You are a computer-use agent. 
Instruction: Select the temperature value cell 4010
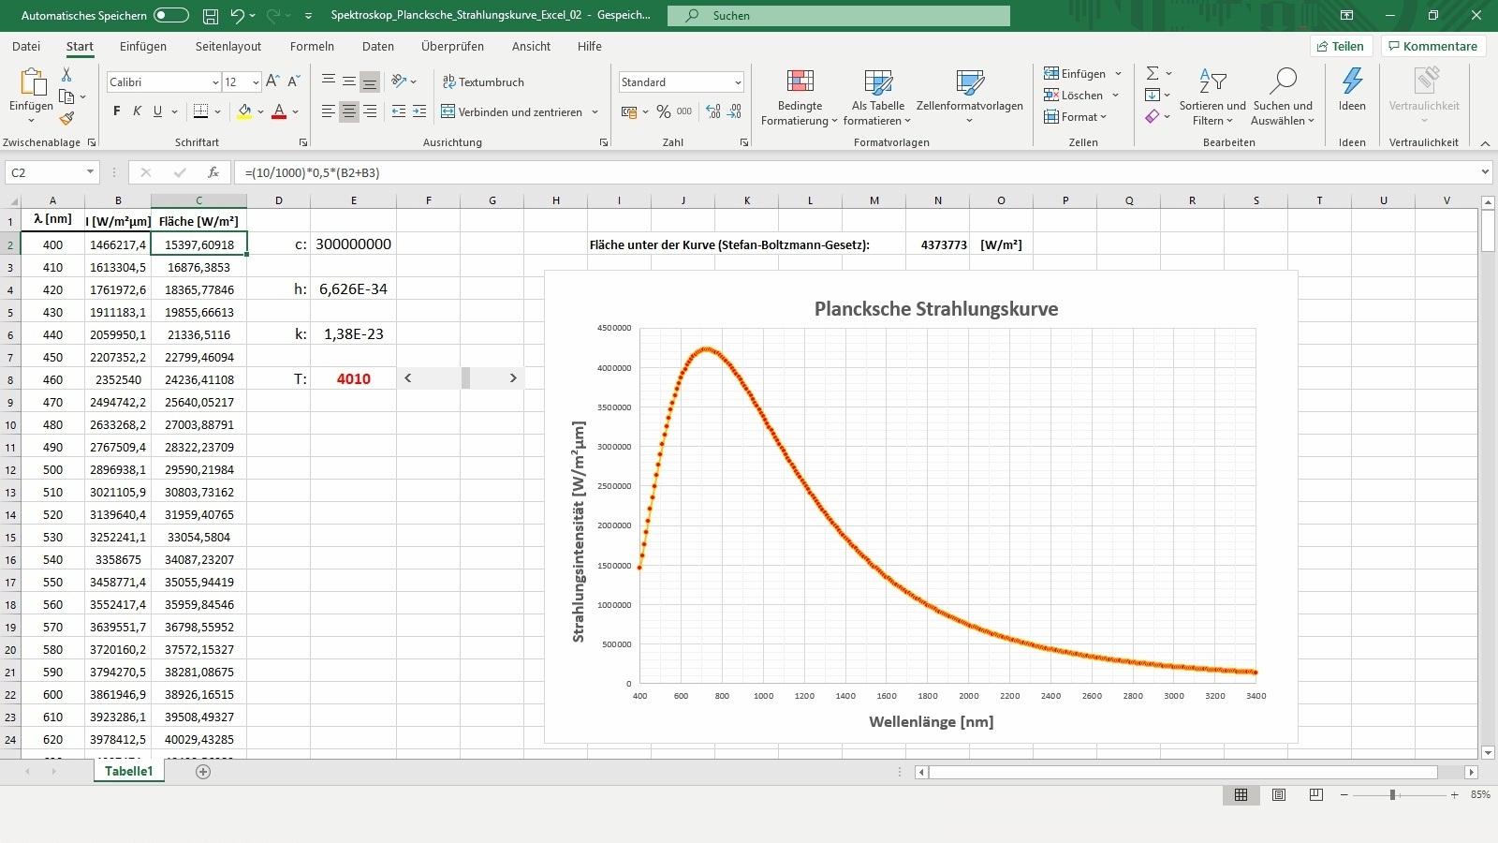(x=353, y=378)
